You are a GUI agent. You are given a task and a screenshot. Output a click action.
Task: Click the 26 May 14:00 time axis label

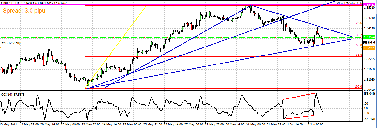pyautogui.click(x=173, y=125)
